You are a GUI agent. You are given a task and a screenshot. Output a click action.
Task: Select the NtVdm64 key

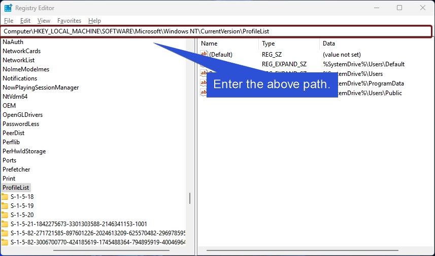(15, 97)
